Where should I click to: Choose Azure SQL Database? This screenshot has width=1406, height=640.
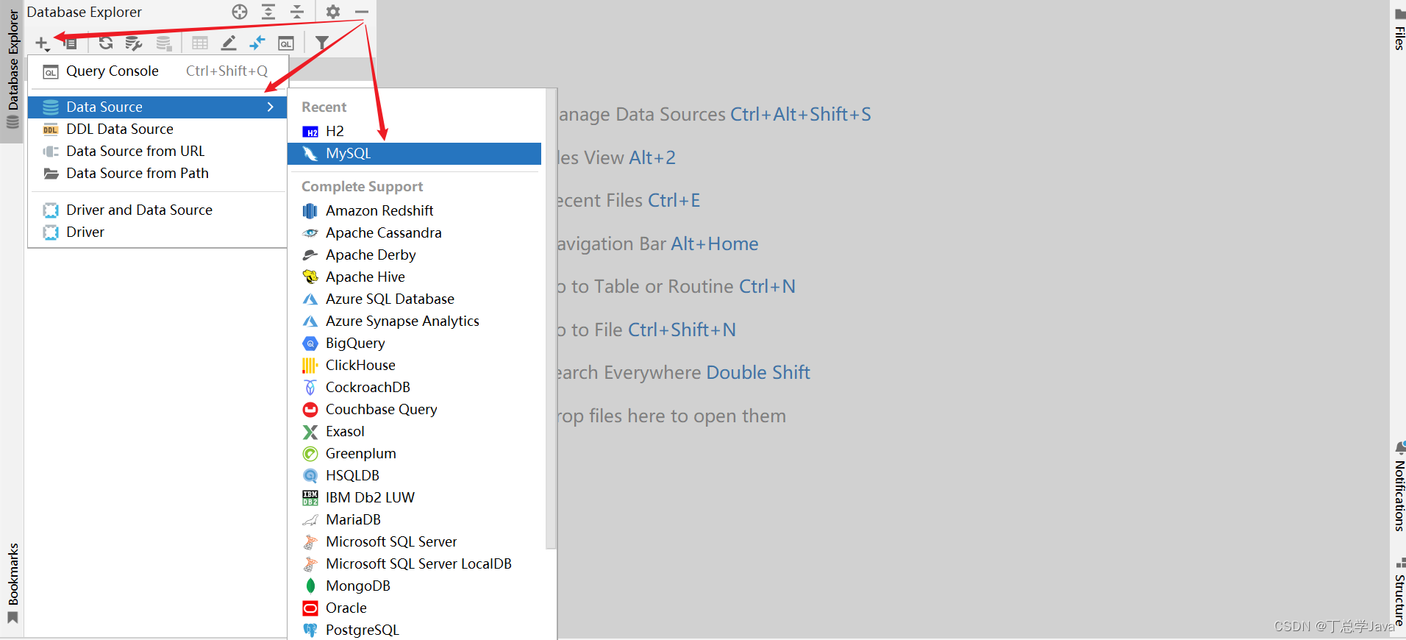(415, 299)
